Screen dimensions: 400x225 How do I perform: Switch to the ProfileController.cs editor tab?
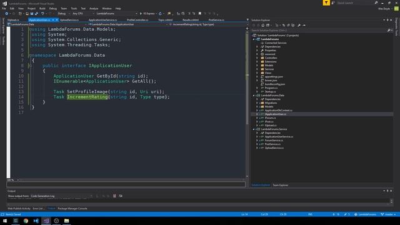[137, 20]
